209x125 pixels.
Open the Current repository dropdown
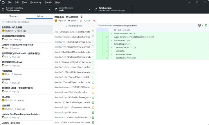26,9
